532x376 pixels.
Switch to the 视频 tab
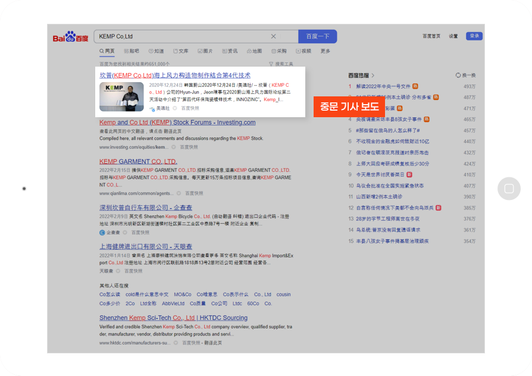[x=303, y=51]
